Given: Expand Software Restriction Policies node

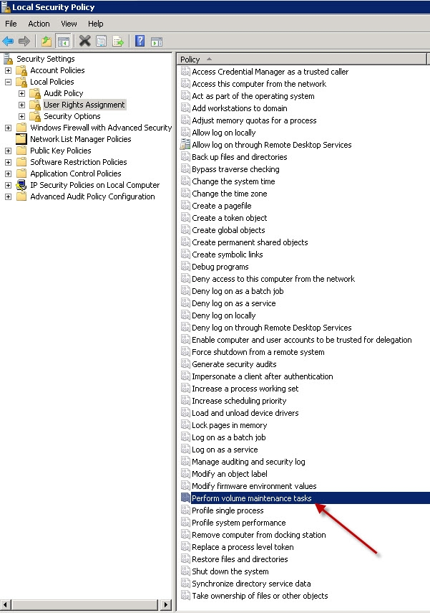Looking at the screenshot, I should click(x=8, y=162).
